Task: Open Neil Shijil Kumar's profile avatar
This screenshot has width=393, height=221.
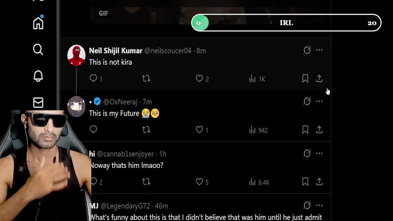Action: tap(76, 55)
